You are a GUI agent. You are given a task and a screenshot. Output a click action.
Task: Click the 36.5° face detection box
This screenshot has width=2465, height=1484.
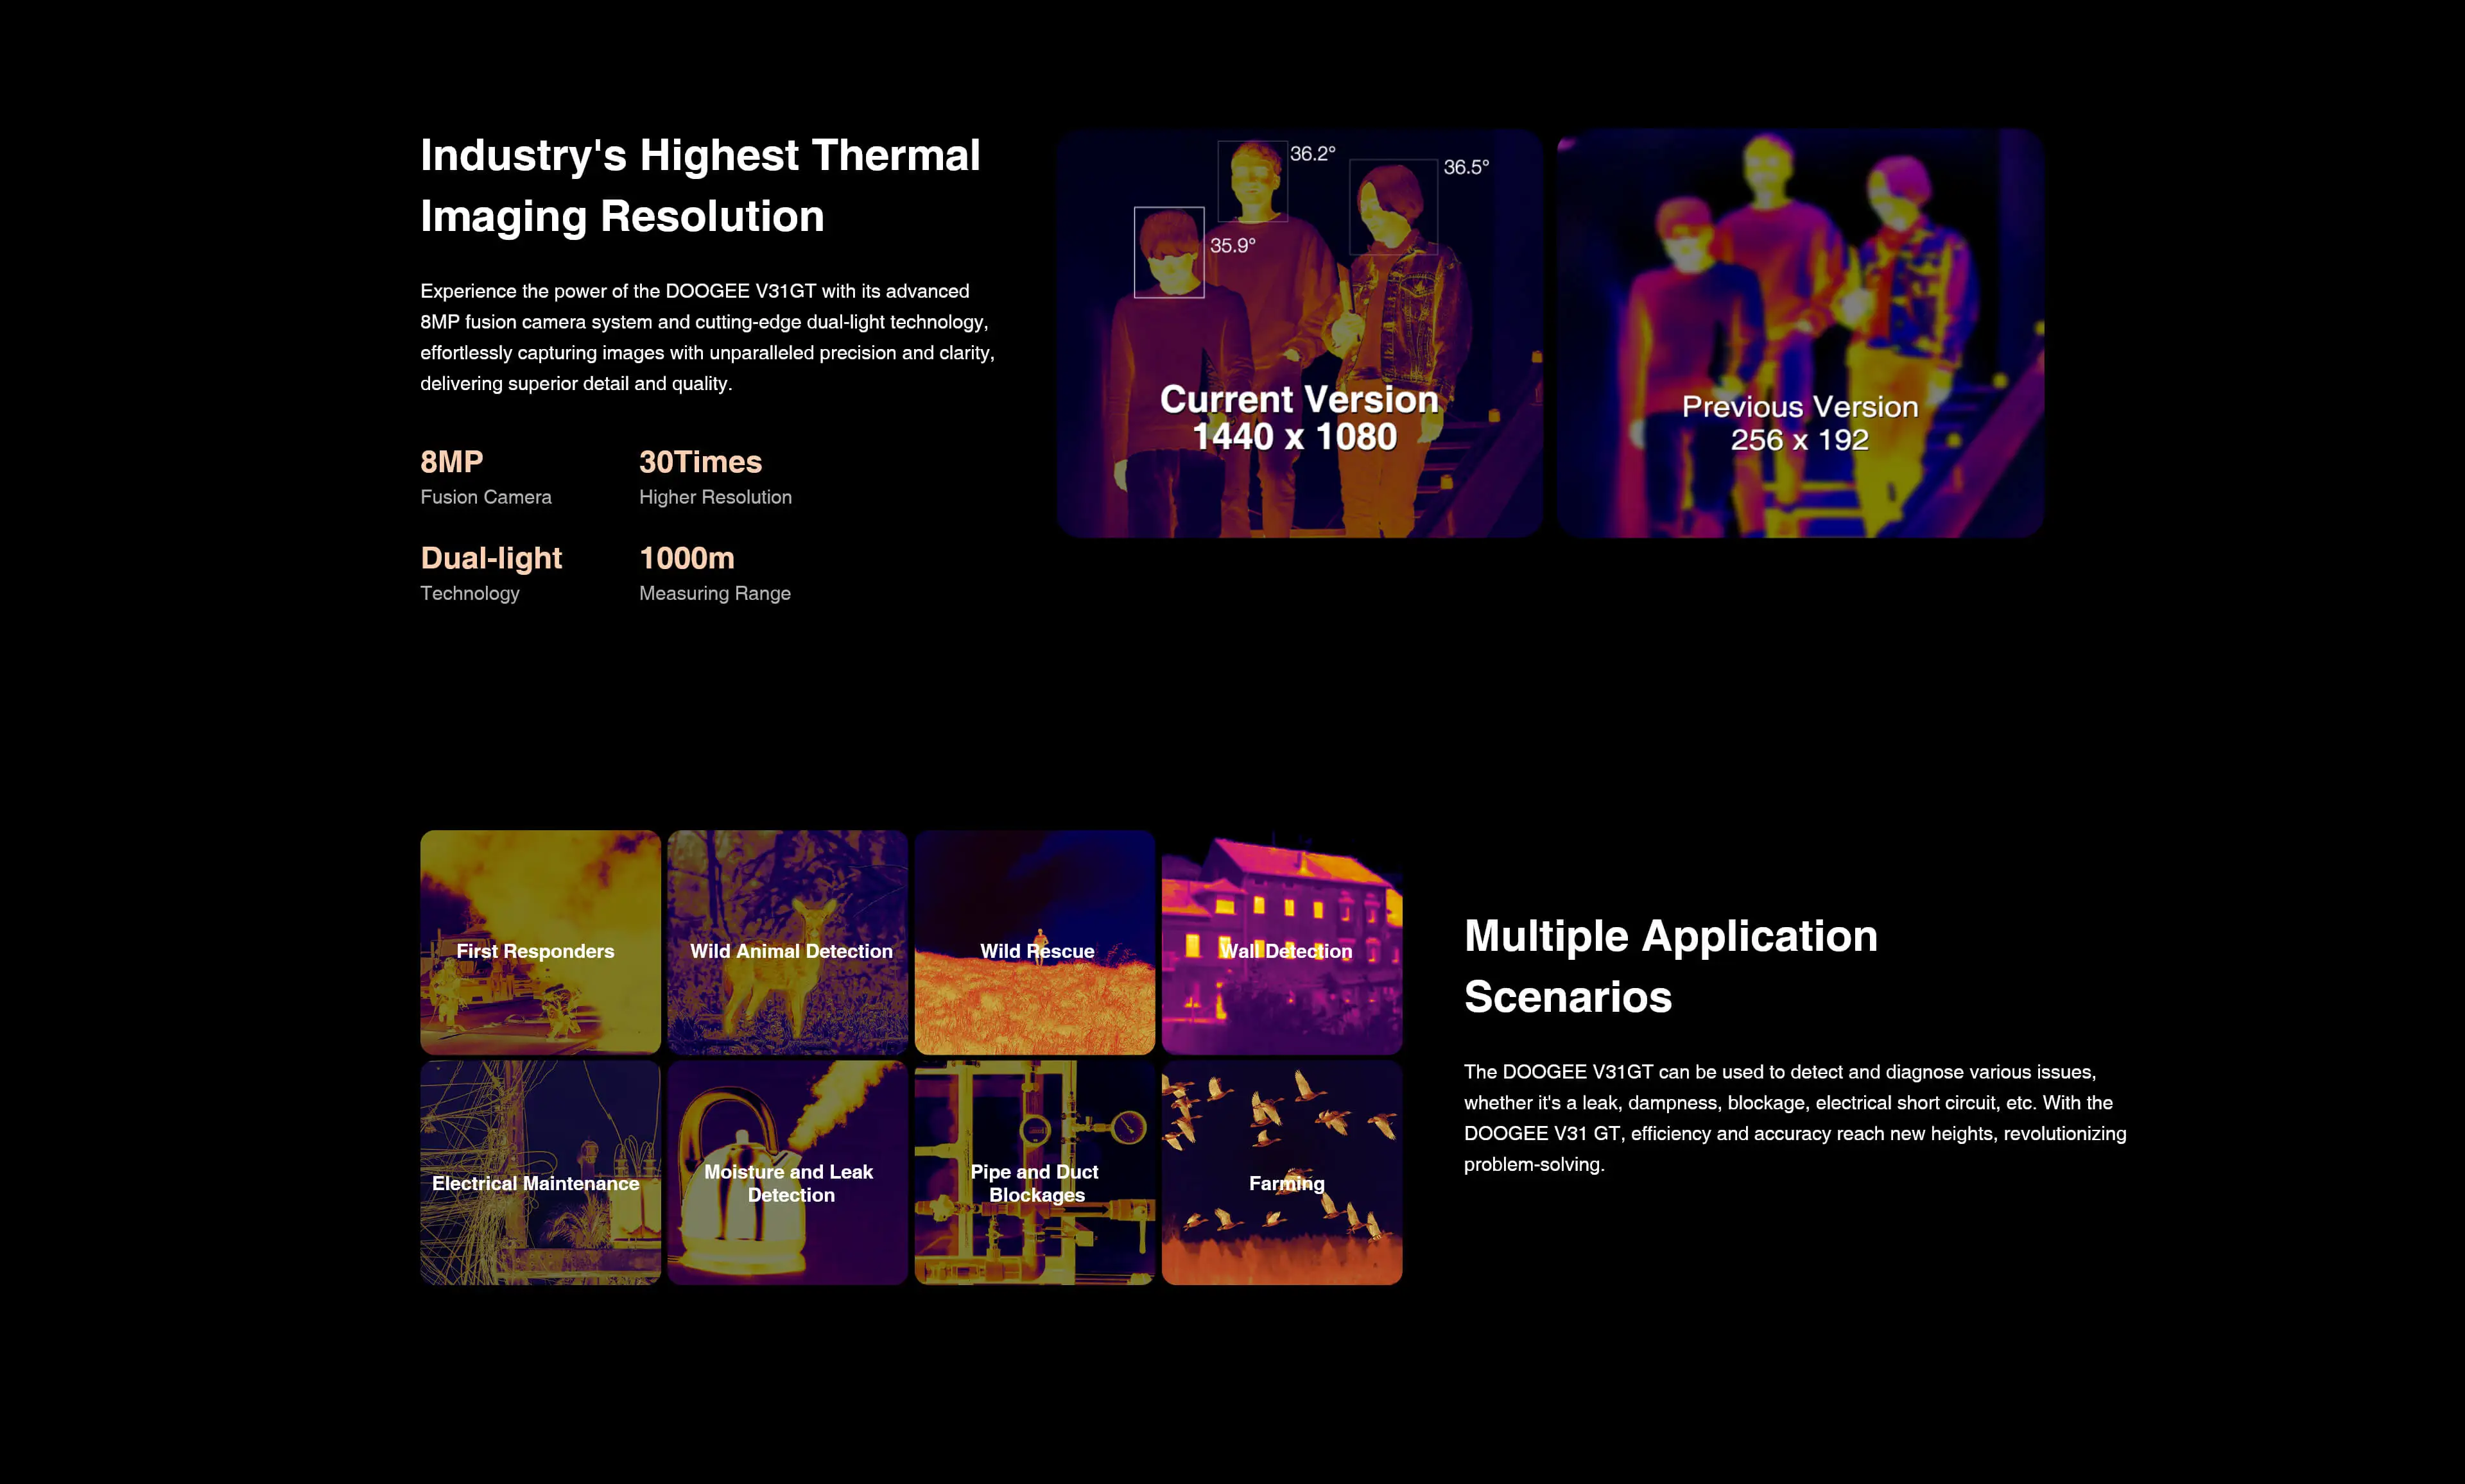tap(1392, 207)
